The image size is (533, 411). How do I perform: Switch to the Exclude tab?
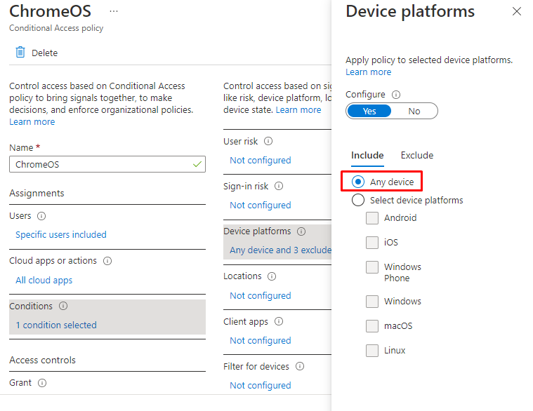click(x=417, y=155)
